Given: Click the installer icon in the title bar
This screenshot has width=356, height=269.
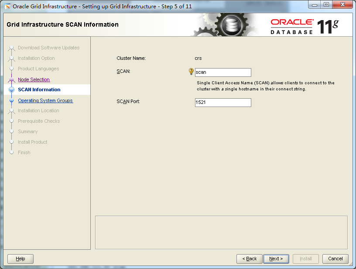Looking at the screenshot, I should click(7, 7).
